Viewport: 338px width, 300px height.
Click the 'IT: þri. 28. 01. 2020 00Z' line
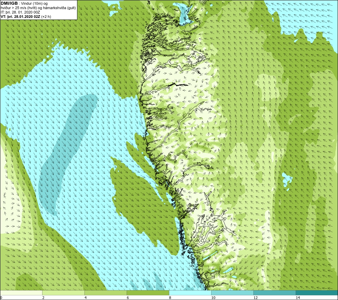click(x=20, y=12)
